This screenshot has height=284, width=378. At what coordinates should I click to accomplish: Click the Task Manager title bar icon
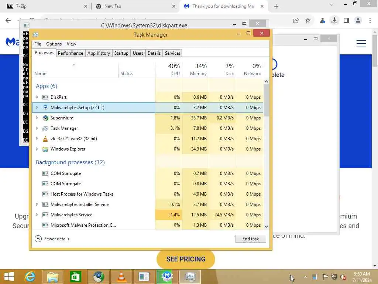pos(35,35)
